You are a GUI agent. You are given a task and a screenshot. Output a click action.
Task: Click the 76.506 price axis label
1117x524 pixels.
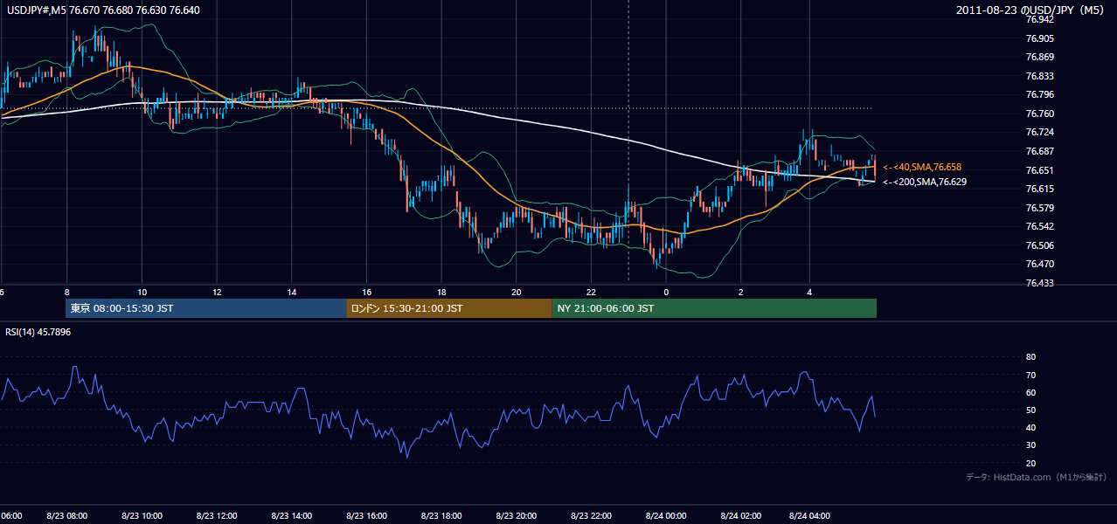1040,245
